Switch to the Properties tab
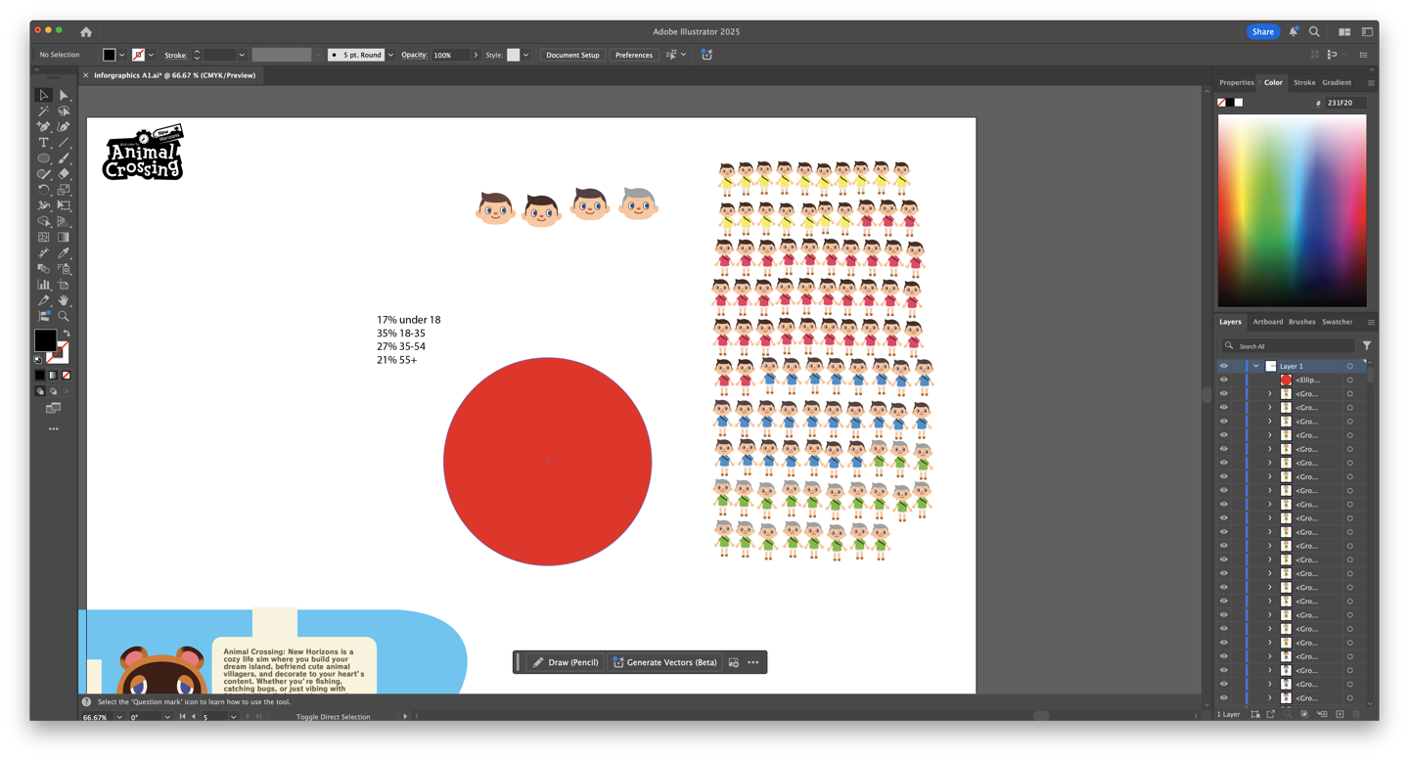The width and height of the screenshot is (1409, 760). click(x=1236, y=82)
